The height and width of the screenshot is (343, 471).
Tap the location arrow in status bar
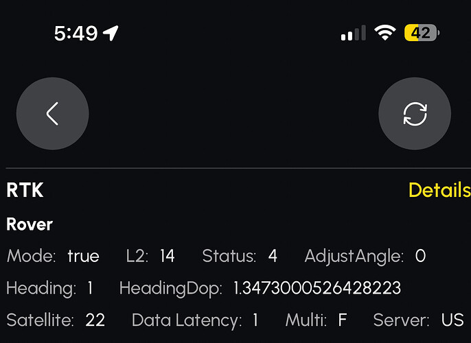point(111,33)
